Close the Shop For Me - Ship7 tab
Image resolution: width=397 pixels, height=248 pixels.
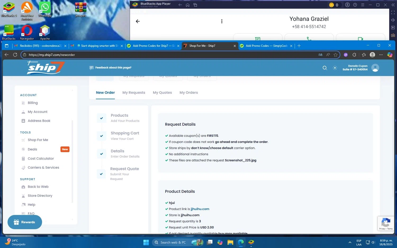tap(235, 46)
